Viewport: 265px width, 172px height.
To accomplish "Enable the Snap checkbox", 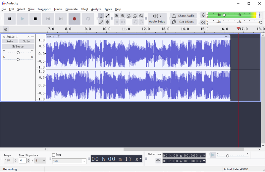I will point(54,155).
